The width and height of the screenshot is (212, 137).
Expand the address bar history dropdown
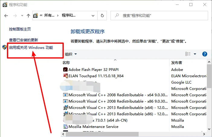click(x=93, y=16)
